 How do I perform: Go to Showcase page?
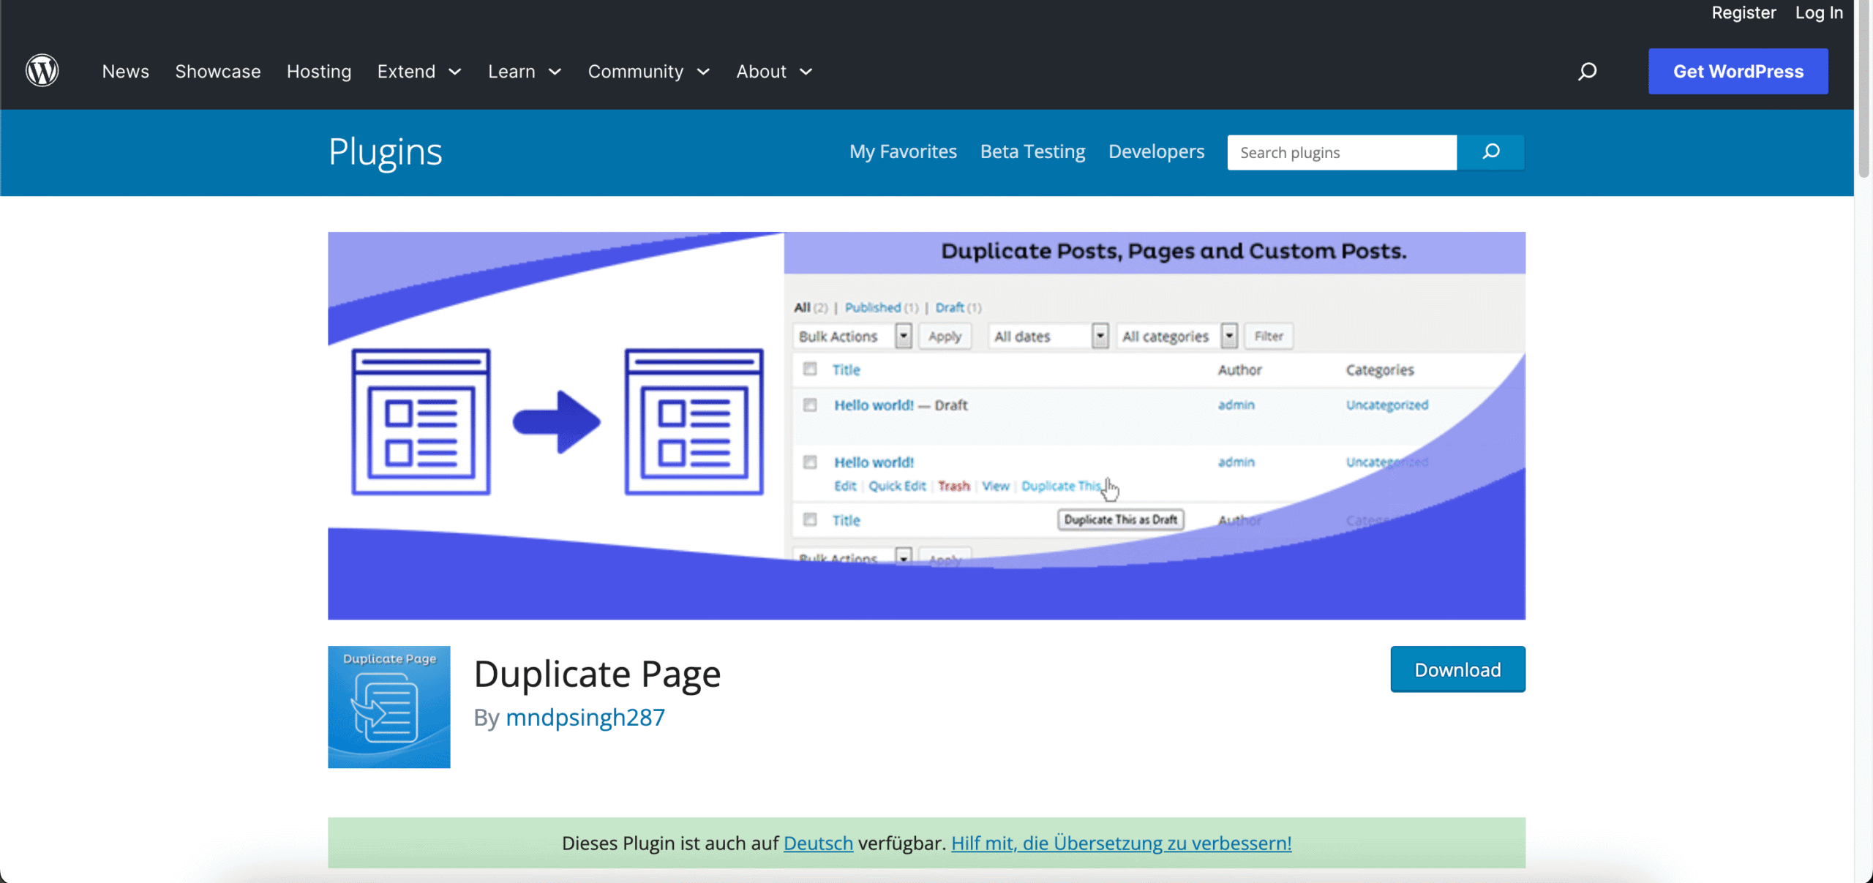pyautogui.click(x=218, y=71)
